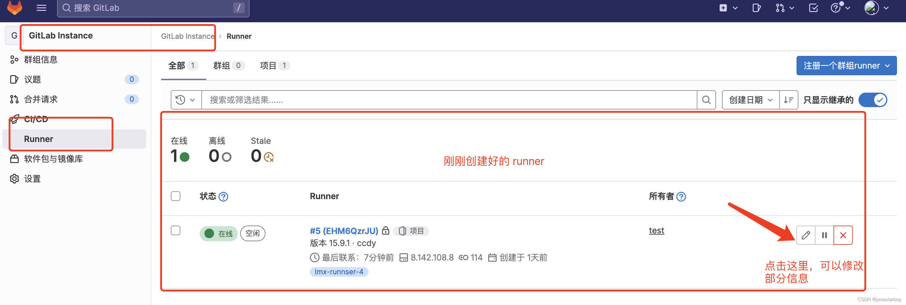This screenshot has height=305, width=906.
Task: Click the 状态 help question icon
Action: (x=223, y=197)
